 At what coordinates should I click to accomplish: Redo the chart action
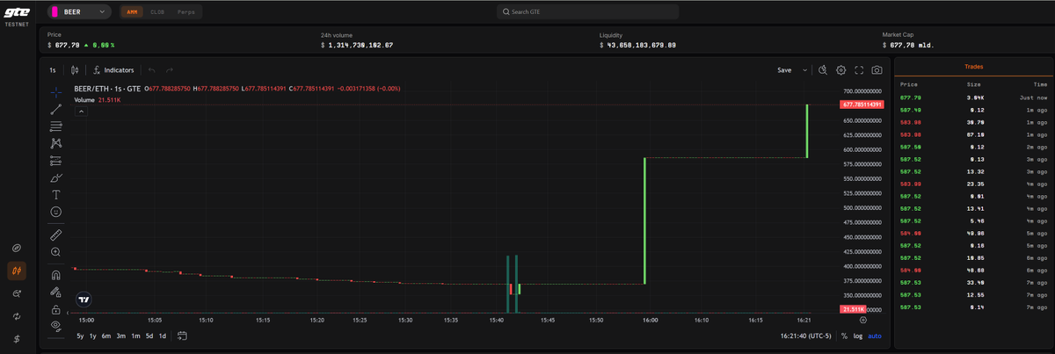[170, 69]
